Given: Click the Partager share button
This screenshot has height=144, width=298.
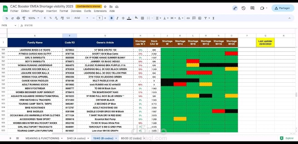Looking at the screenshot, I should tap(283, 8).
